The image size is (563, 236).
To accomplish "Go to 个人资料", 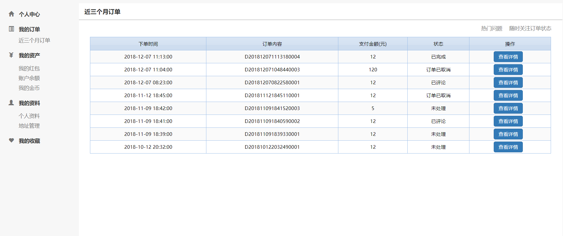I will click(29, 116).
